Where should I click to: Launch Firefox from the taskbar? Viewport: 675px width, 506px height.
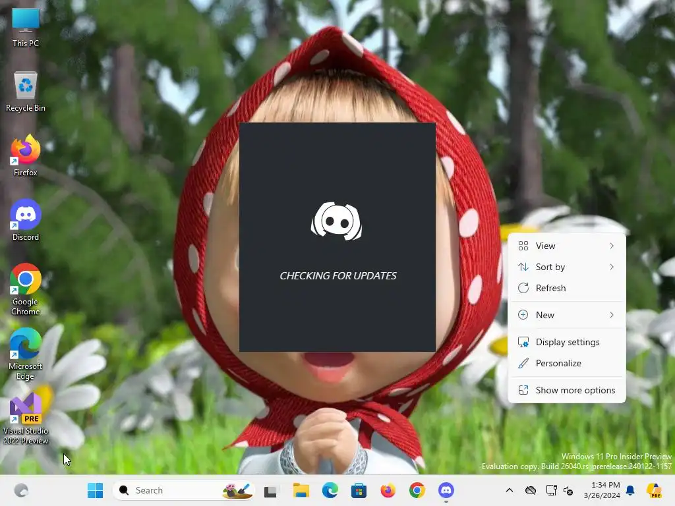(x=388, y=490)
